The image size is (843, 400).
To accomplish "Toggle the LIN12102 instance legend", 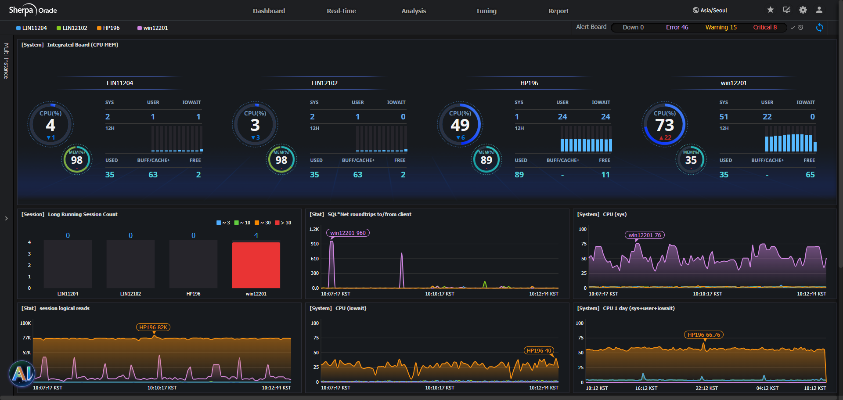I will pos(72,28).
